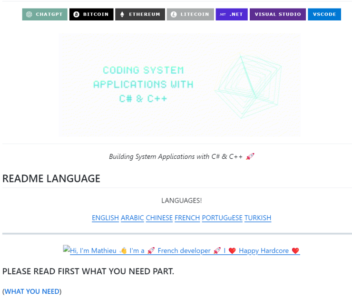This screenshot has width=352, height=299.
Task: Click the VSCode badge
Action: [324, 14]
